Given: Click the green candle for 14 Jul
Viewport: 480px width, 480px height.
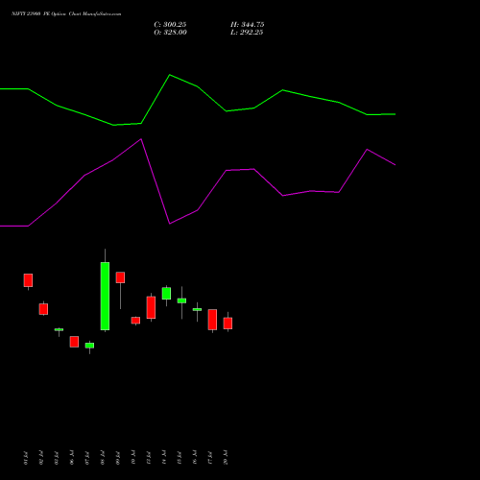Looking at the screenshot, I should (x=166, y=294).
